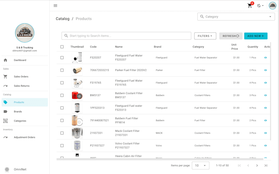The height and width of the screenshot is (174, 279).
Task: Go to the first page of results
Action: pos(239,165)
